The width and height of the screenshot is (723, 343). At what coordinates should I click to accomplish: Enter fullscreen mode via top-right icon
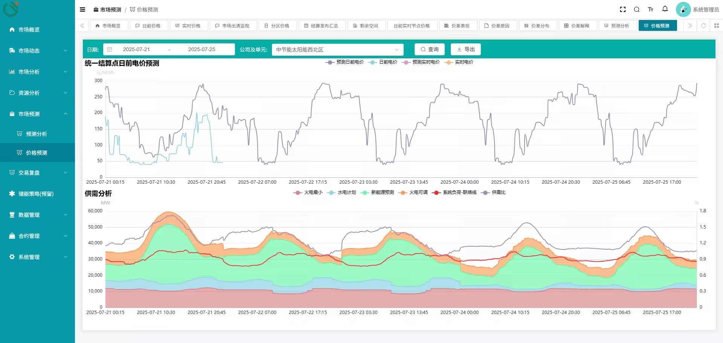tap(622, 10)
